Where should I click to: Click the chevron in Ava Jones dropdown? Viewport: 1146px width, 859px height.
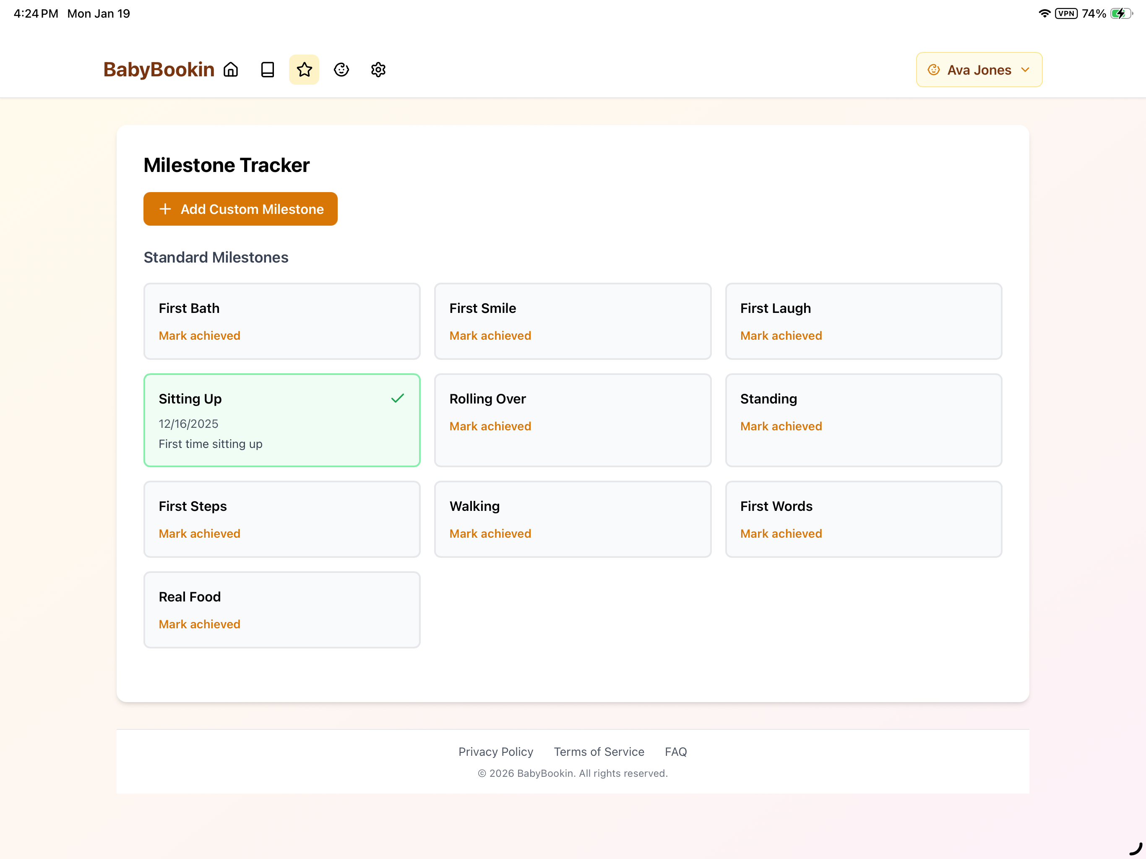coord(1025,70)
